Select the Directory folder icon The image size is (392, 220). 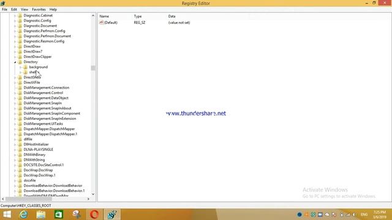click(20, 62)
